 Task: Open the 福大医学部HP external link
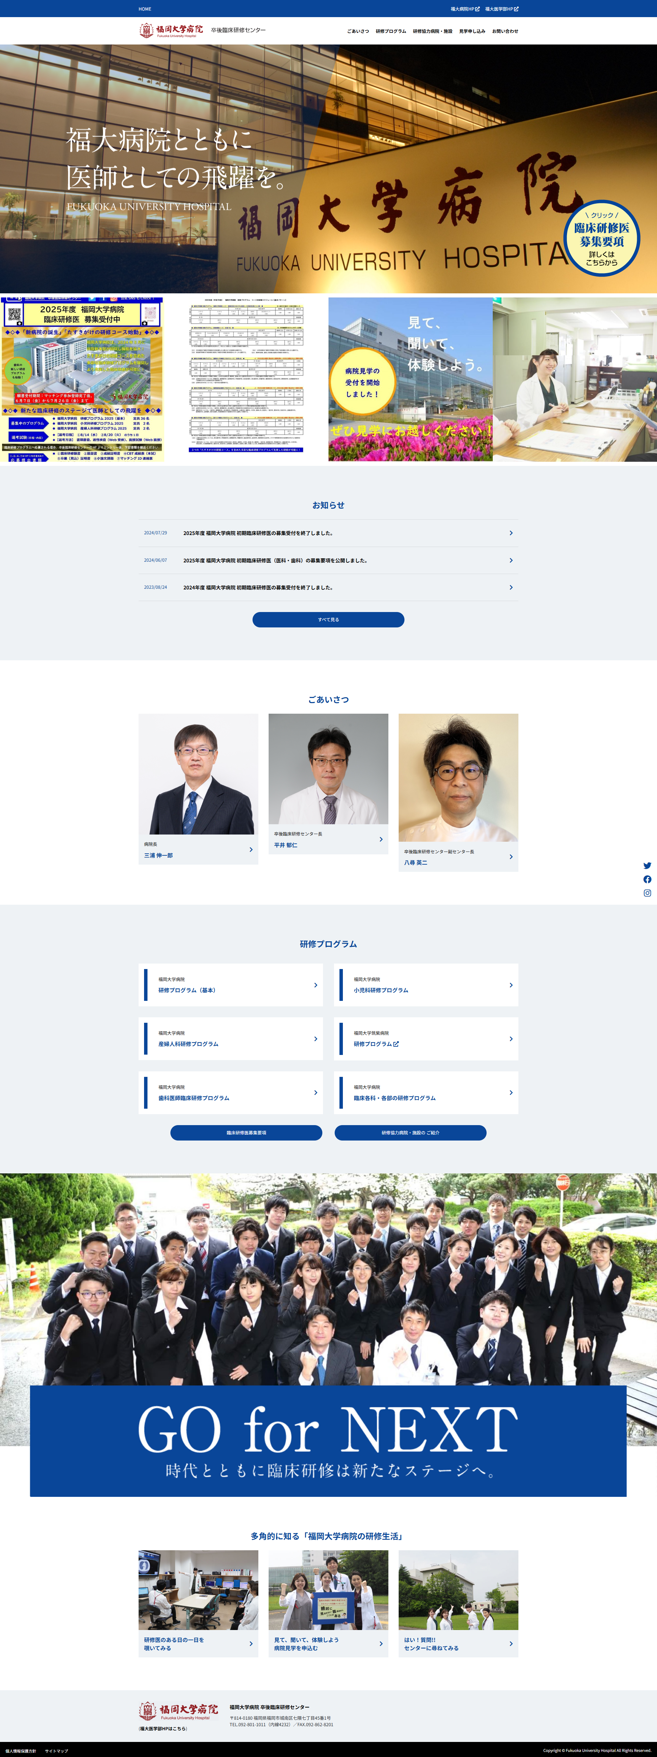click(x=502, y=9)
